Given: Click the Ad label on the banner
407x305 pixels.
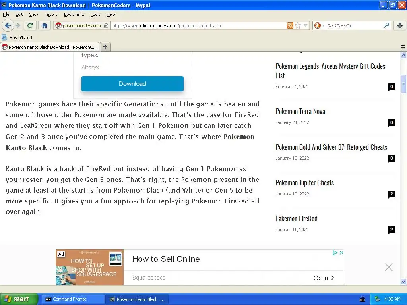Looking at the screenshot, I should (x=61, y=254).
